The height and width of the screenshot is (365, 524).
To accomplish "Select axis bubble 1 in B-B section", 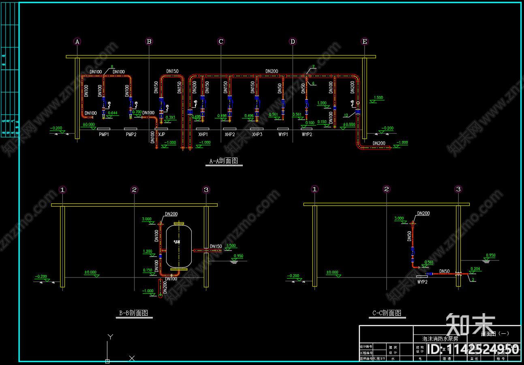I will pos(62,189).
